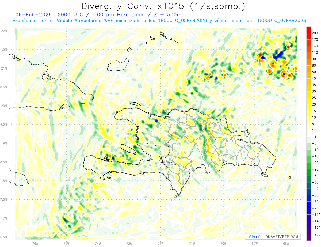Click the red color bar segment above 200
The image size is (321, 247).
click(308, 30)
